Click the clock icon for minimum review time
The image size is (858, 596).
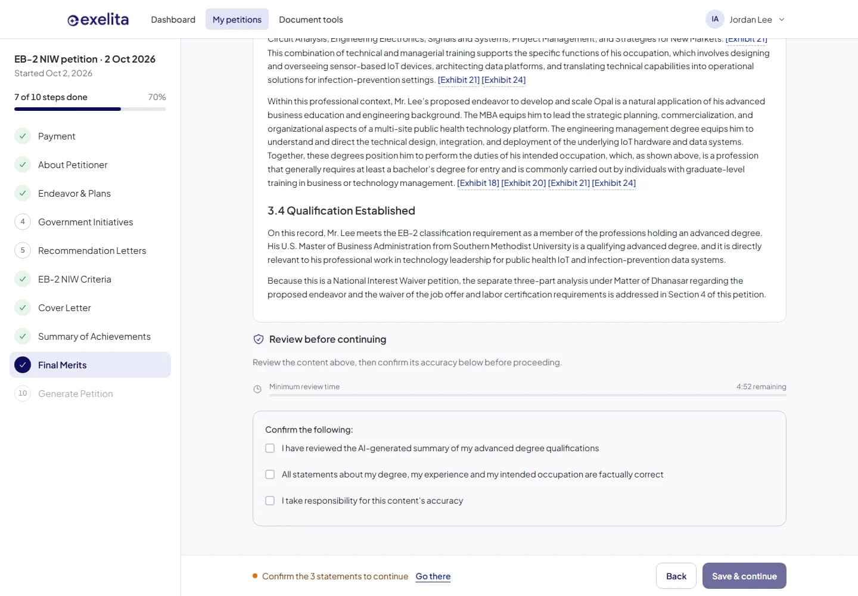[257, 389]
